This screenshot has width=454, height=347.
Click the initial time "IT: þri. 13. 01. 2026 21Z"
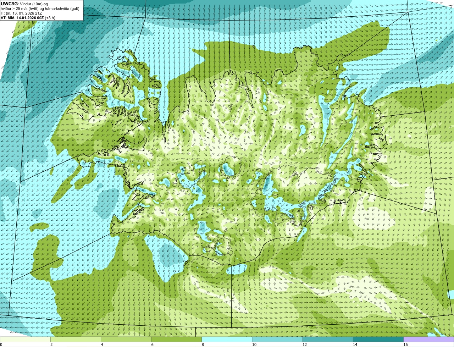click(x=22, y=13)
